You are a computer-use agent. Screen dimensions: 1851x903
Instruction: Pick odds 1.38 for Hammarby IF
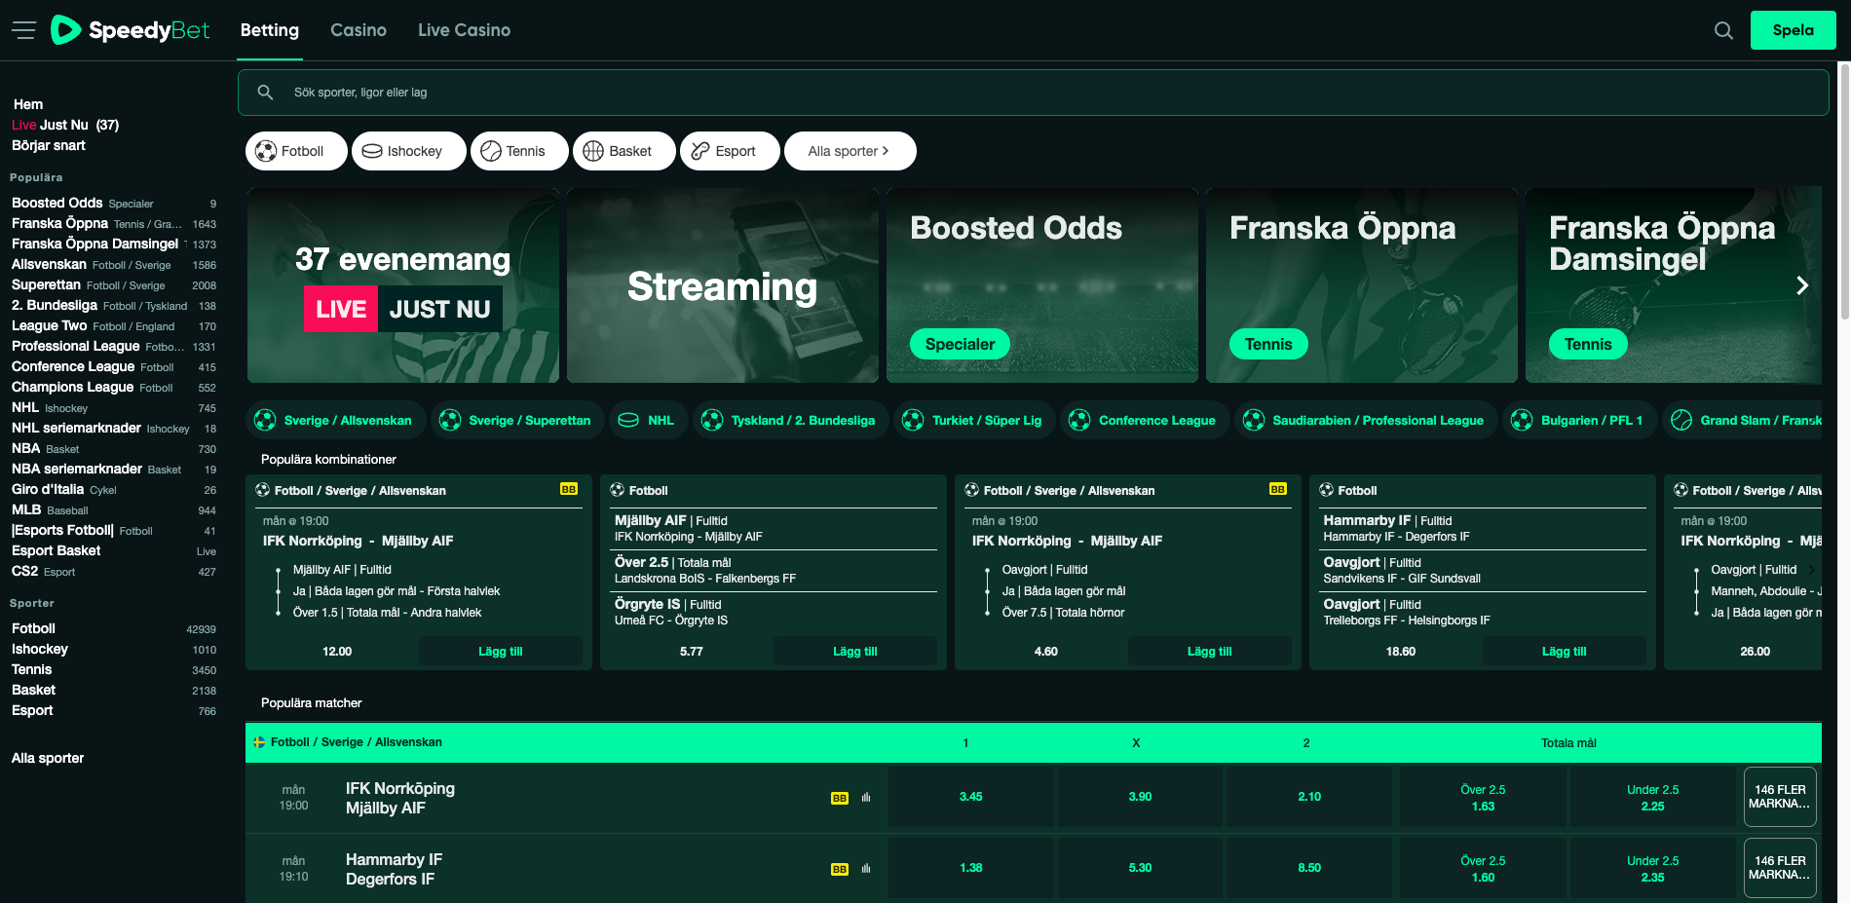click(x=970, y=868)
